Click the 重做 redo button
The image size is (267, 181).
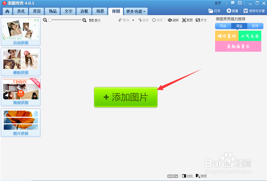(143, 20)
